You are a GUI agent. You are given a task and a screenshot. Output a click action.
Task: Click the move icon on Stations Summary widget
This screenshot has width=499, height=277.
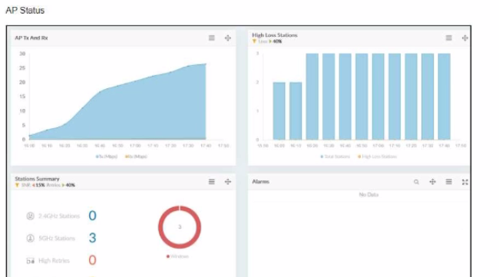click(228, 182)
